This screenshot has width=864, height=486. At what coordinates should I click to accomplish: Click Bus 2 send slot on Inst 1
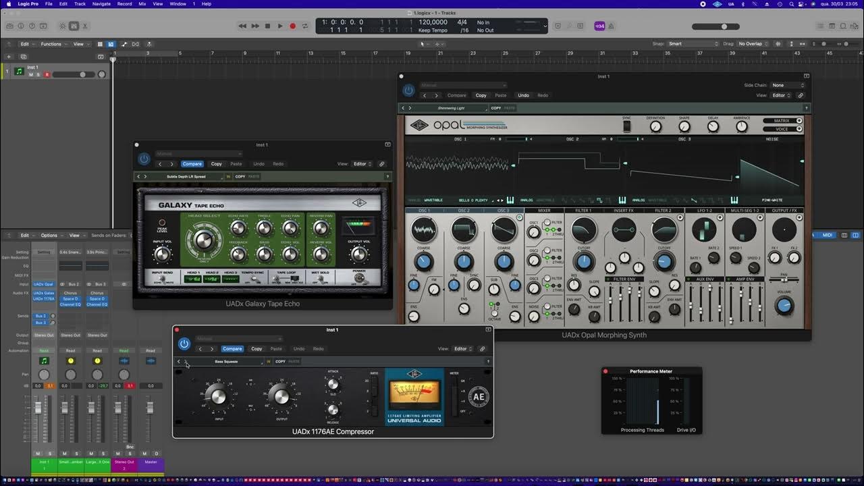pyautogui.click(x=41, y=316)
